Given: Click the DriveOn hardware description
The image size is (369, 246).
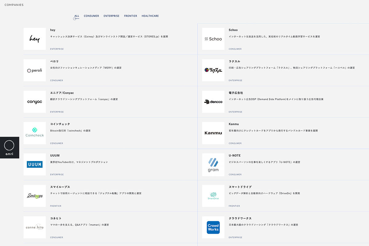Looking at the screenshot, I should coord(264,193).
